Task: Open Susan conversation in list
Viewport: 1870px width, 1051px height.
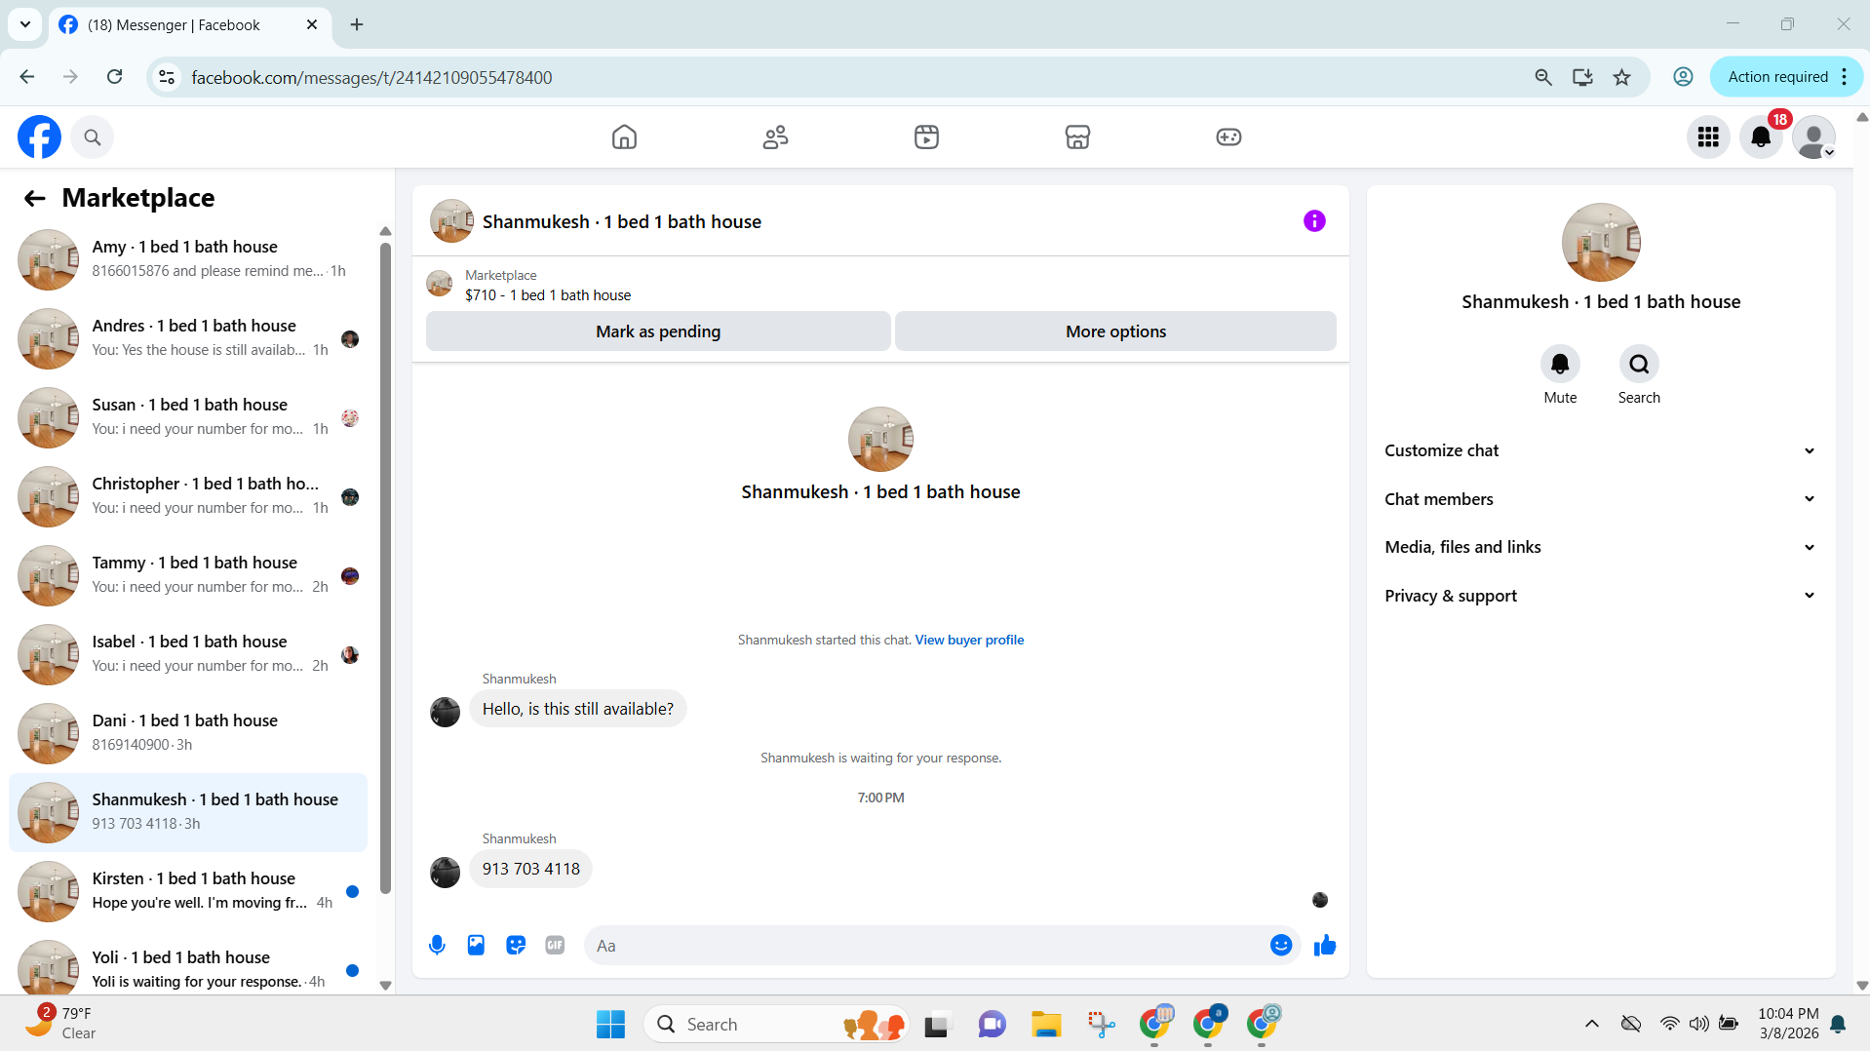Action: 188,418
